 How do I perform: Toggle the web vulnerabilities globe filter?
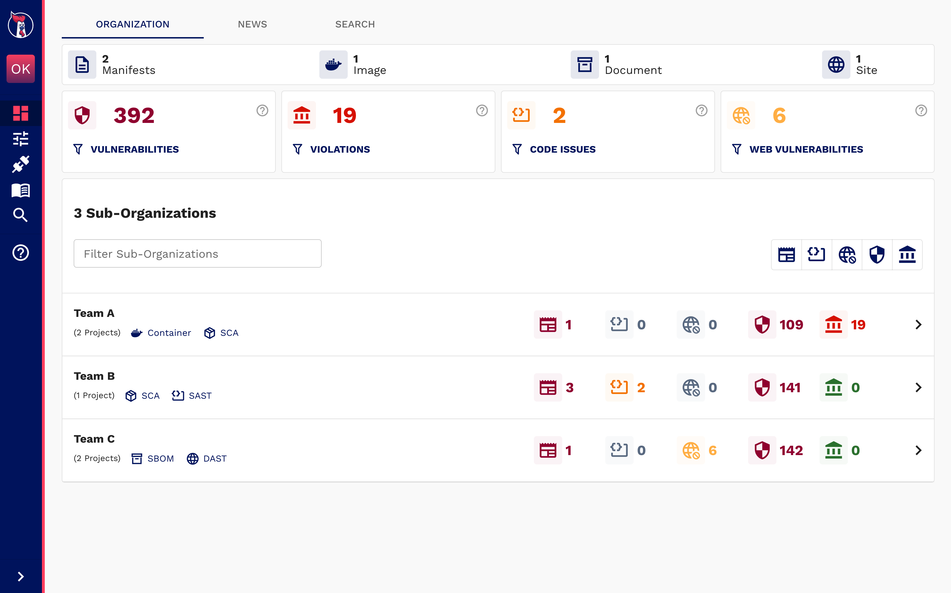[847, 254]
